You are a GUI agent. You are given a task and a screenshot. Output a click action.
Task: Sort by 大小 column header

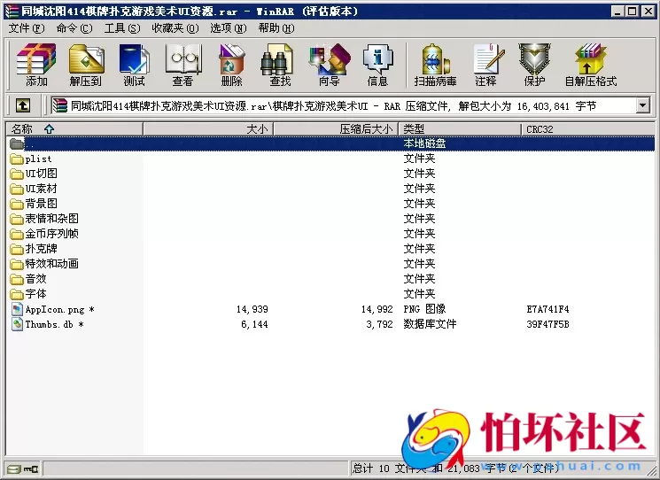[208, 128]
